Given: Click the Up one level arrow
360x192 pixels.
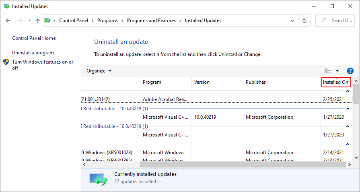Looking at the screenshot, I should point(37,21).
